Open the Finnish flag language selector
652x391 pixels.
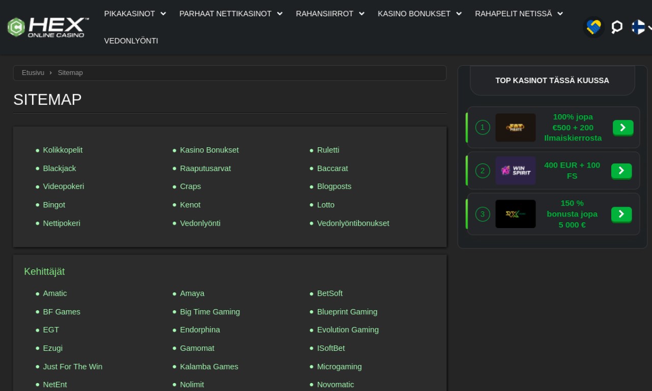coord(639,27)
